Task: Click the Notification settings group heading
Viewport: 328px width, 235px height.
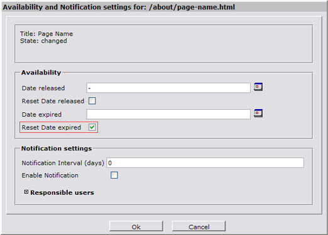Action: tap(57, 149)
